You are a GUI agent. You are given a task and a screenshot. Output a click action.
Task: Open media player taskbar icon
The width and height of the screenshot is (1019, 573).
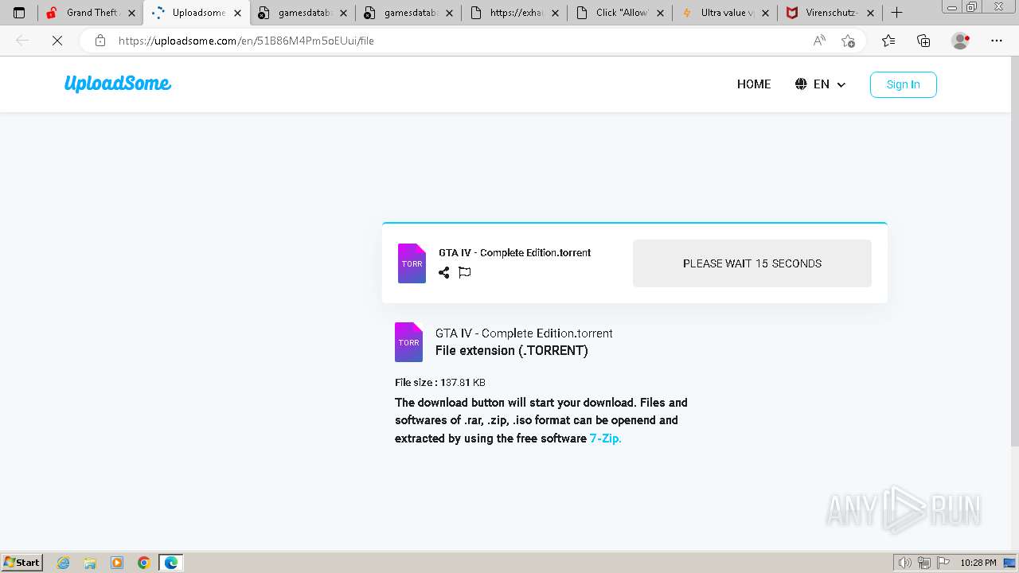(x=117, y=563)
